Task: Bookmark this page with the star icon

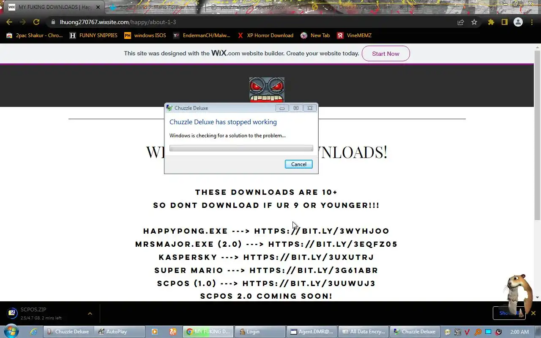Action: tap(474, 22)
